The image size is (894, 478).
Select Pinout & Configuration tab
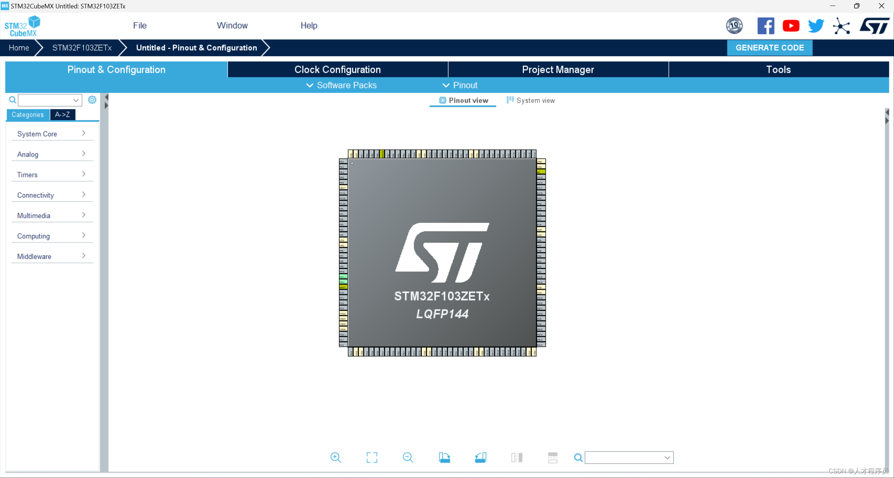point(116,69)
